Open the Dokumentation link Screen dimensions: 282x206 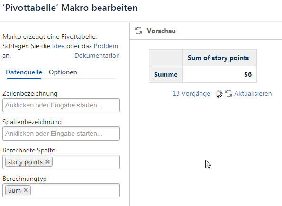coord(97,56)
